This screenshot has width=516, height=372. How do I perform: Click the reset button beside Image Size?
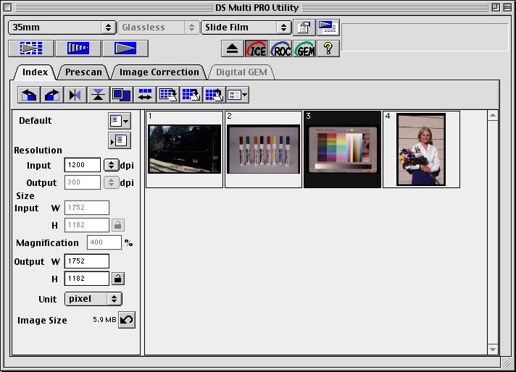coord(126,320)
